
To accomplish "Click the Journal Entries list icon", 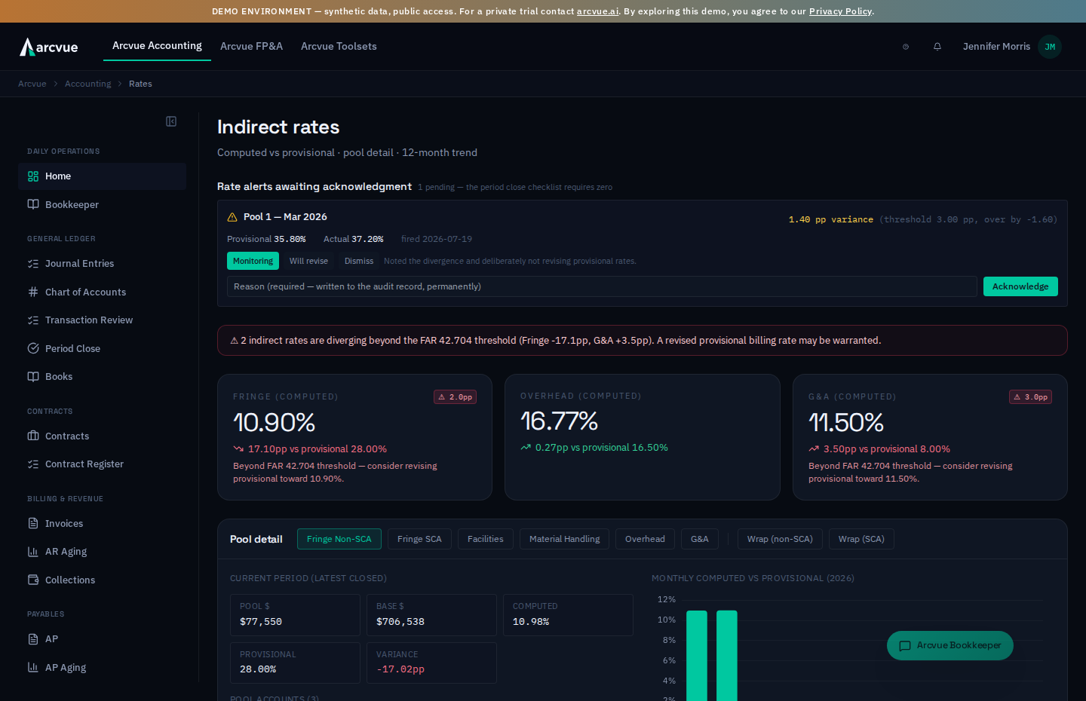I will (x=33, y=264).
